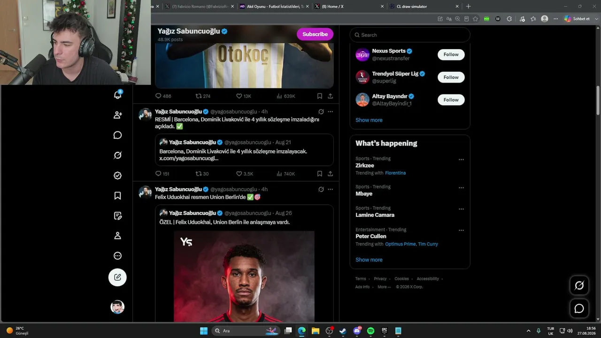Open Windows Start menu

tap(204, 331)
